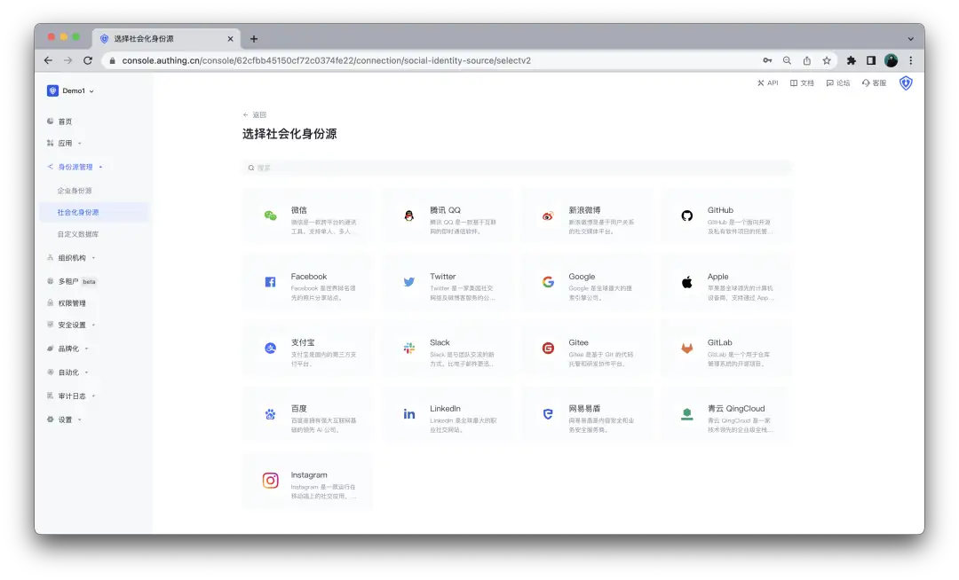The width and height of the screenshot is (959, 580).
Task: Click the 选择社会化身份源 page heading
Action: point(289,134)
